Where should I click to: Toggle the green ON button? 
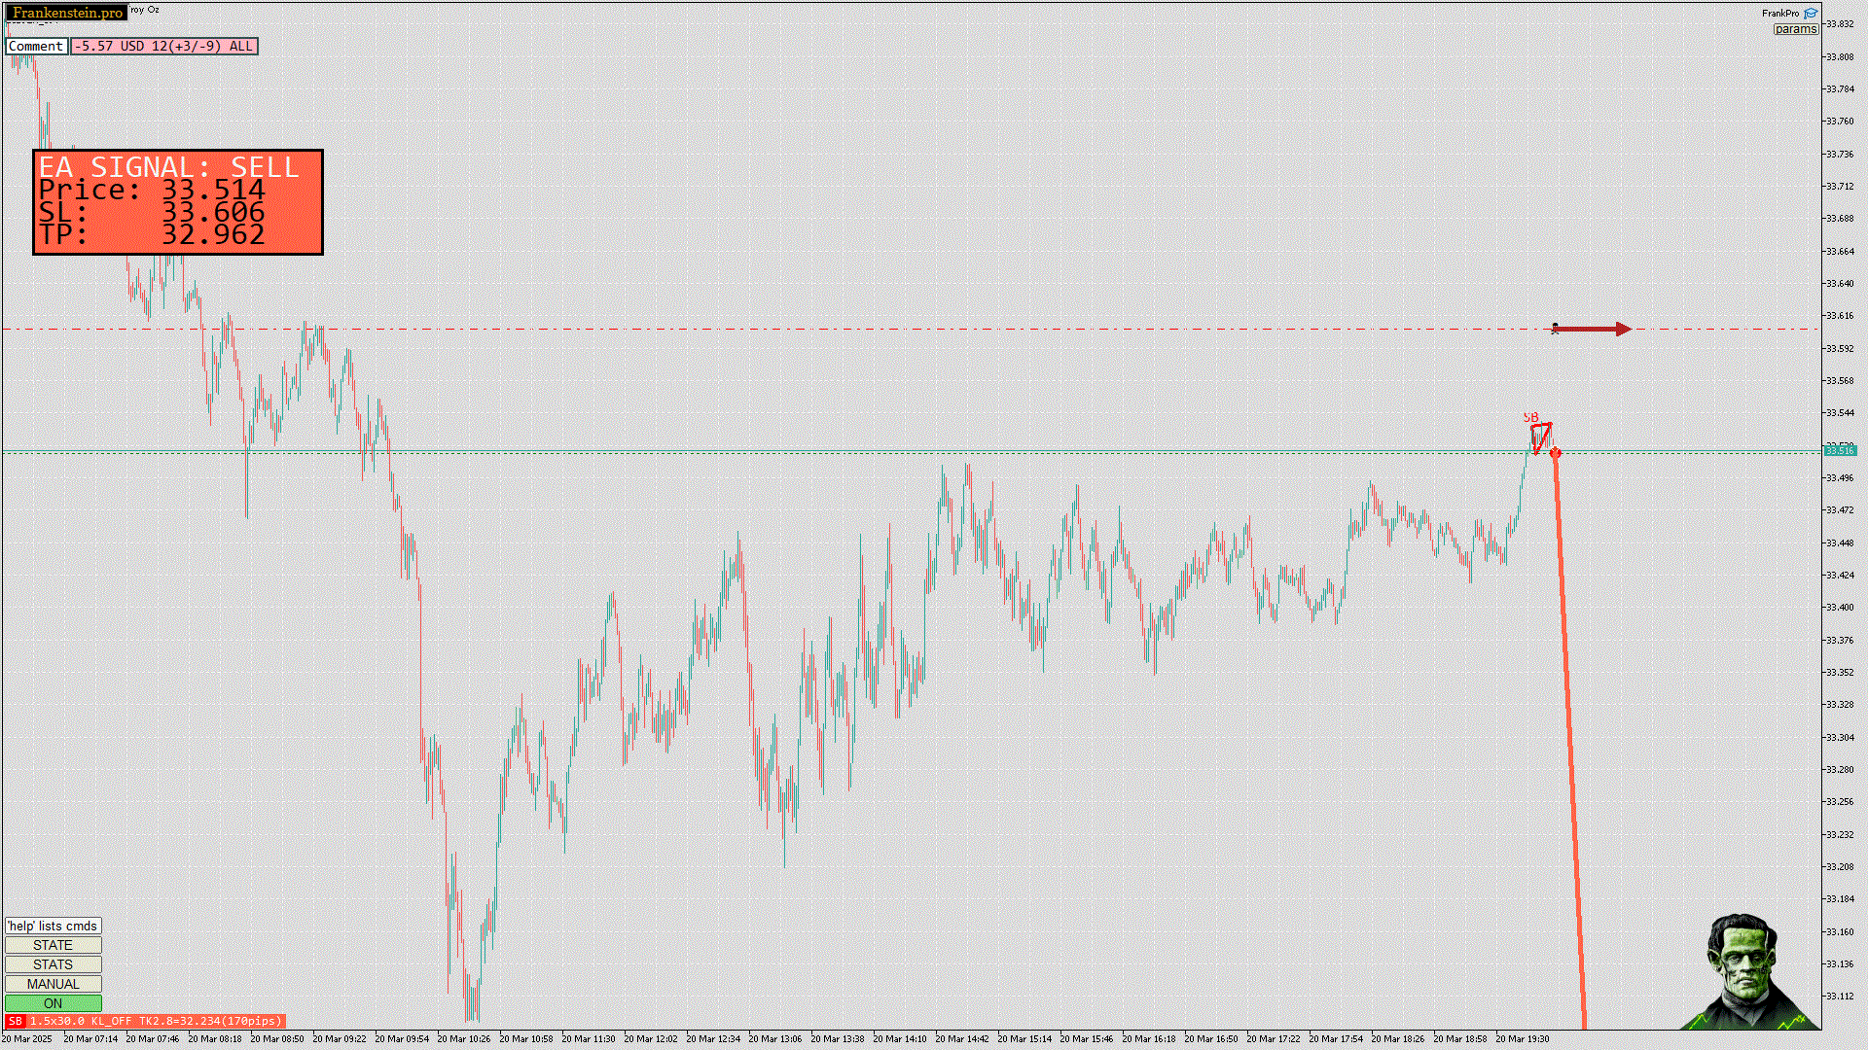[54, 1003]
